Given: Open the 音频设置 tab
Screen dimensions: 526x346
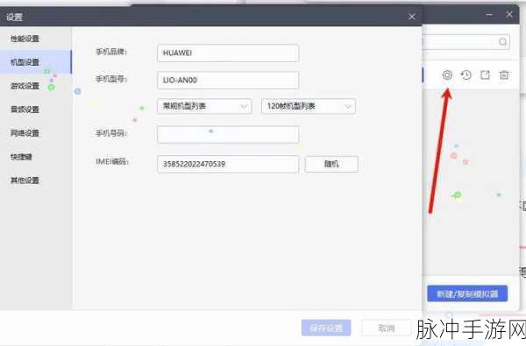Looking at the screenshot, I should (25, 109).
